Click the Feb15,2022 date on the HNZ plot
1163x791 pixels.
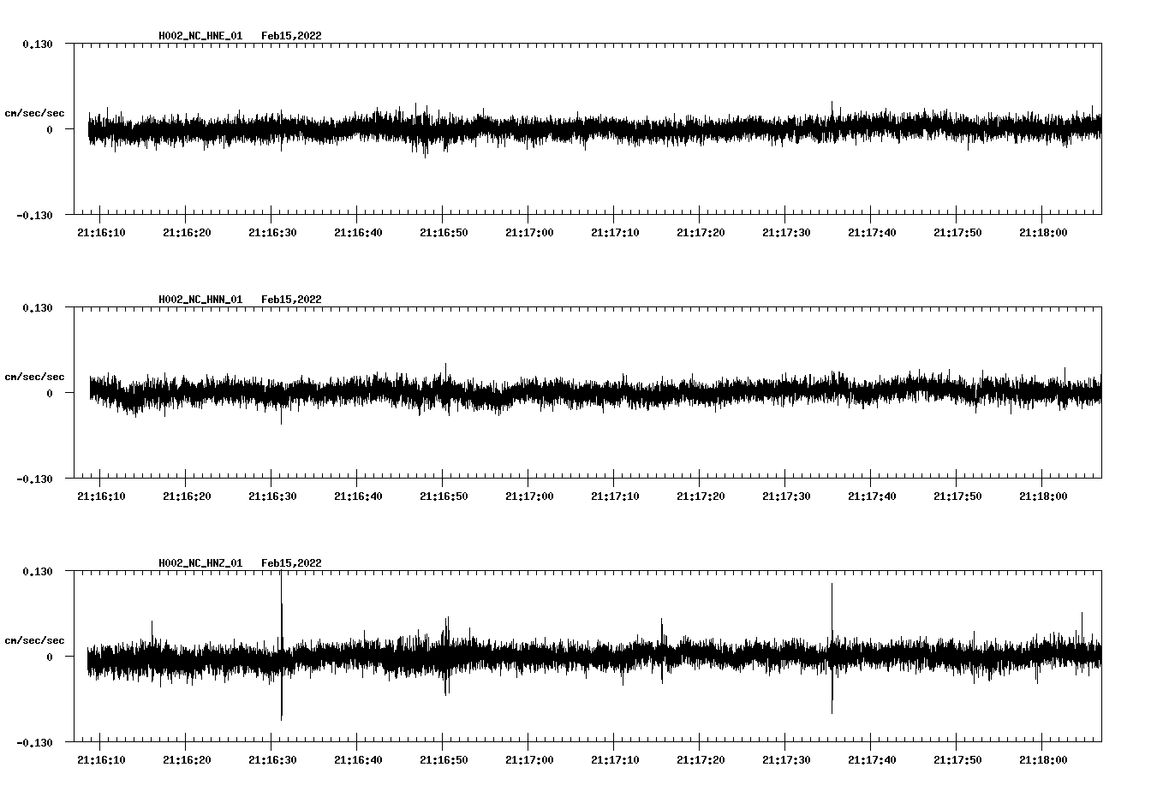[x=291, y=563]
